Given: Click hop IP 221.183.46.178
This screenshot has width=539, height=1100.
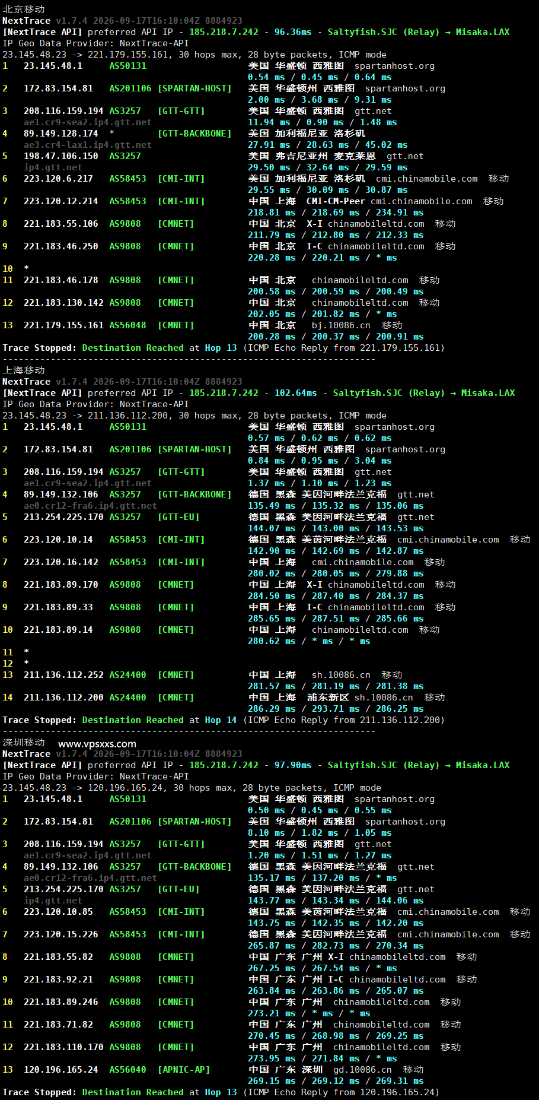Looking at the screenshot, I should click(x=61, y=280).
